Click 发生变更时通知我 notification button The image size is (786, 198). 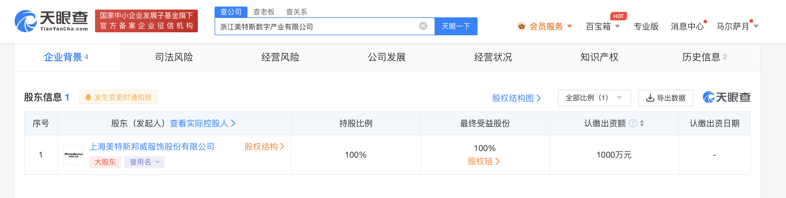pos(118,97)
